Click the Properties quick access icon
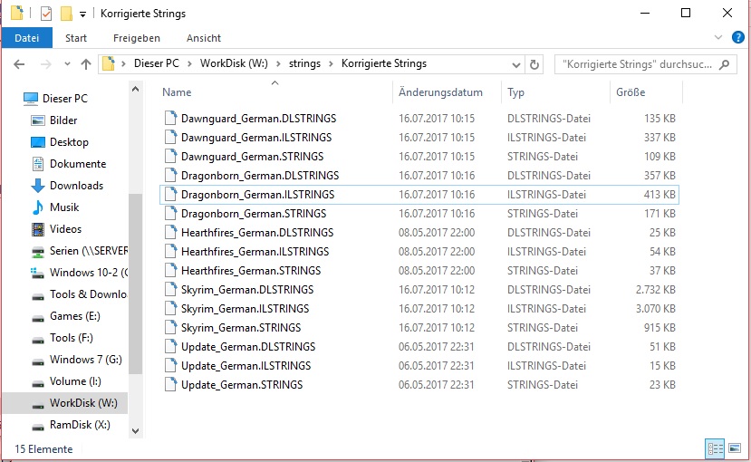This screenshot has height=462, width=751. tap(45, 14)
